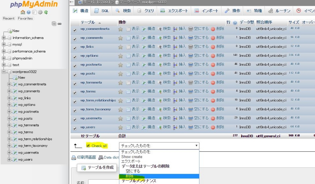Click the help icon next to 行 header
The height and width of the screenshot is (184, 315).
click(x=235, y=23)
